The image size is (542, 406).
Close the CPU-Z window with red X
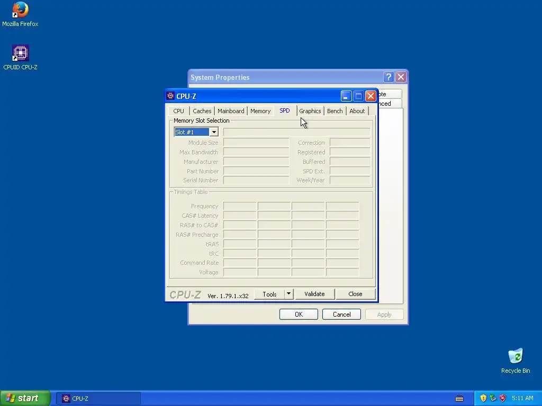[371, 96]
